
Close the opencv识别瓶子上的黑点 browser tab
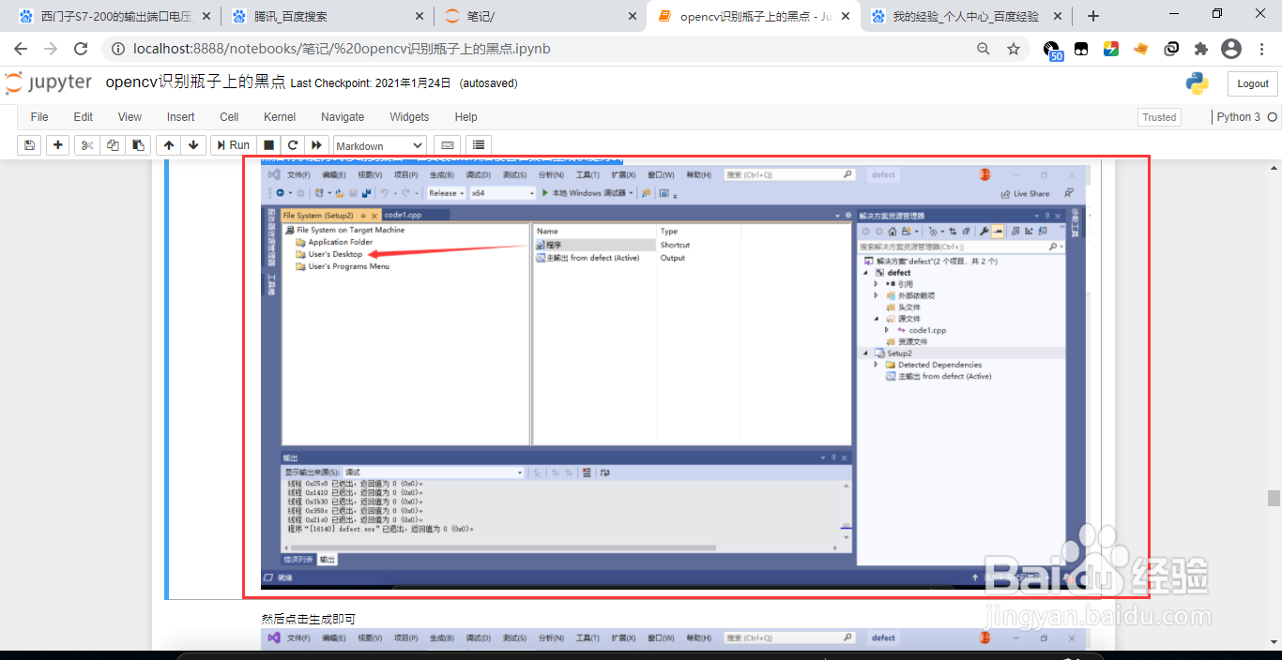coord(846,16)
